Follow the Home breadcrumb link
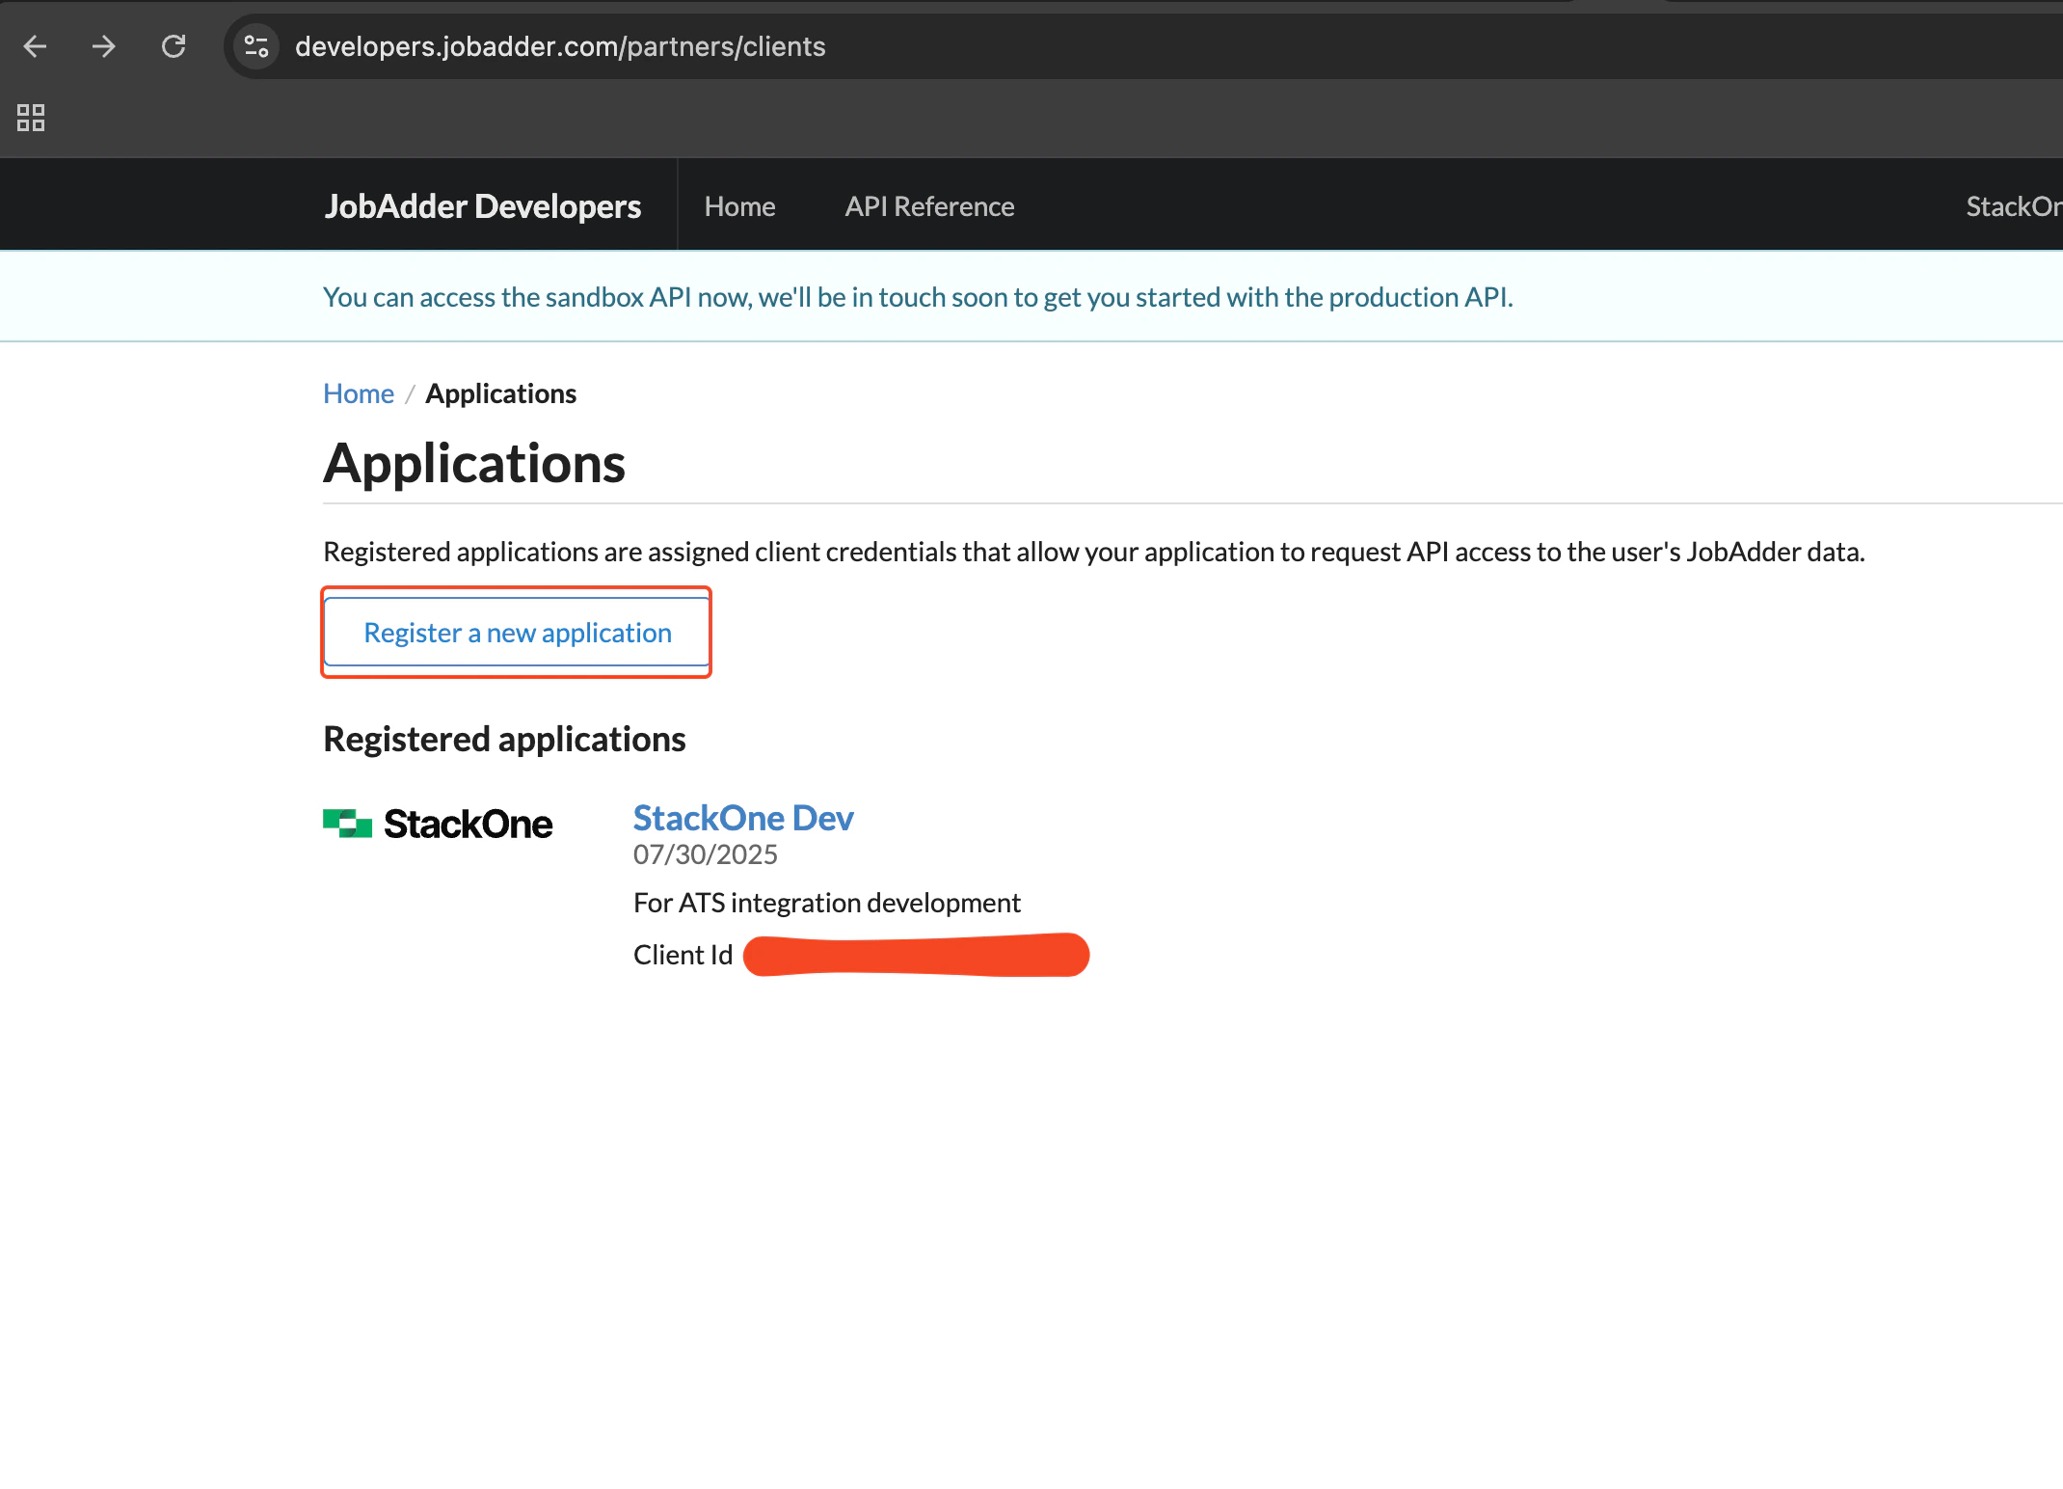This screenshot has height=1489, width=2063. tap(358, 393)
